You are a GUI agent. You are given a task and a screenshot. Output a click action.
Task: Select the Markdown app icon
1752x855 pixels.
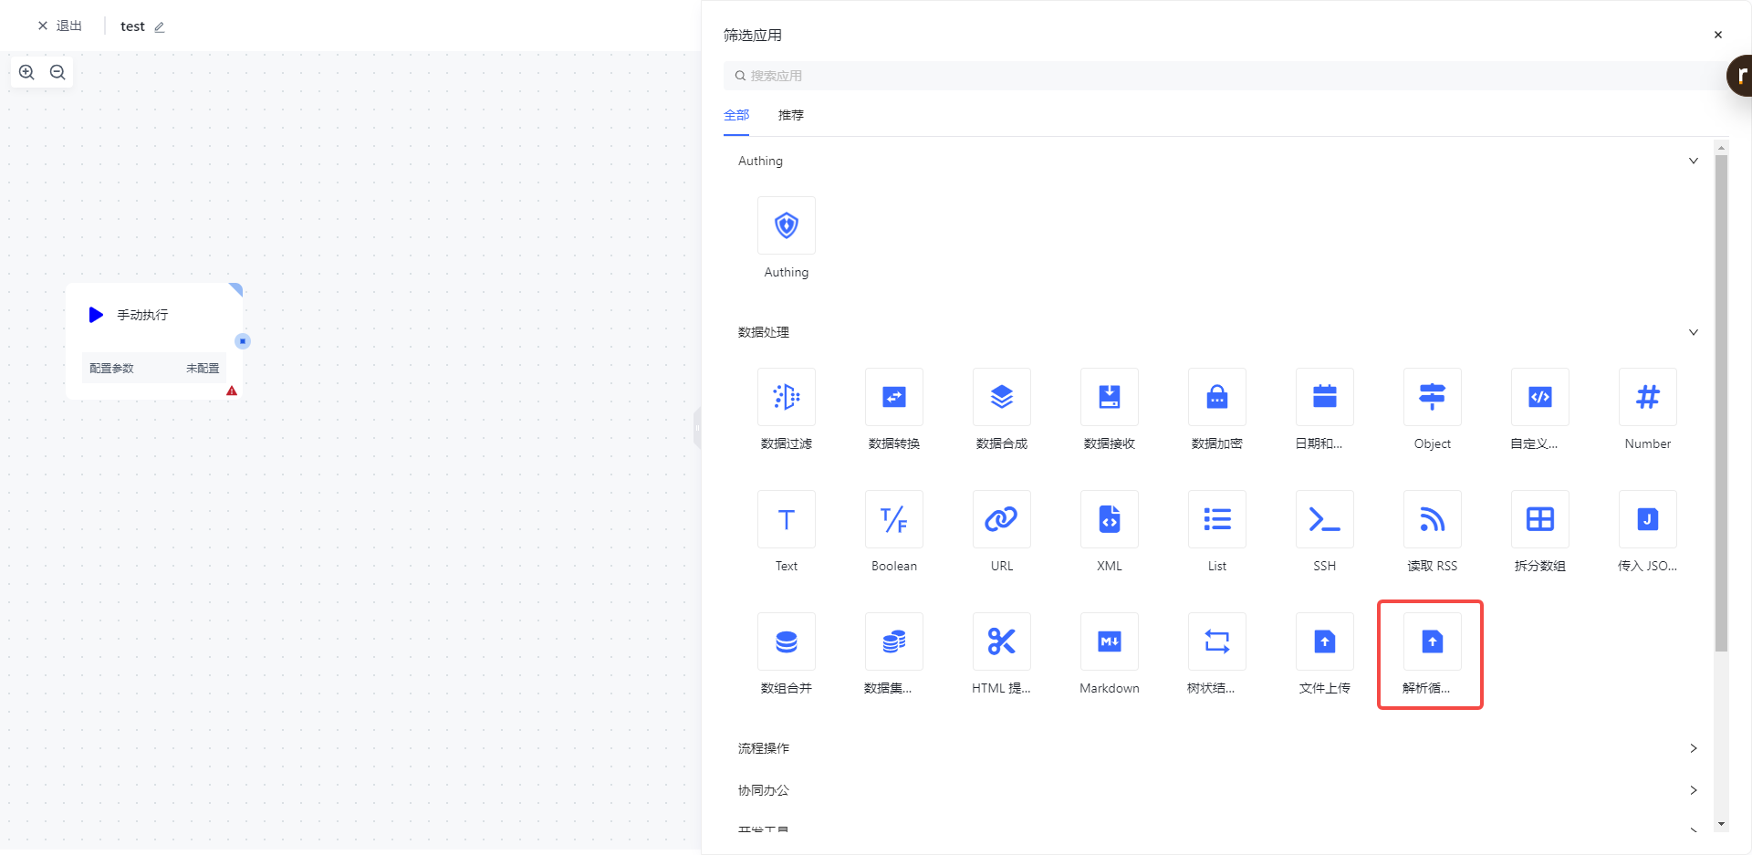pos(1109,641)
